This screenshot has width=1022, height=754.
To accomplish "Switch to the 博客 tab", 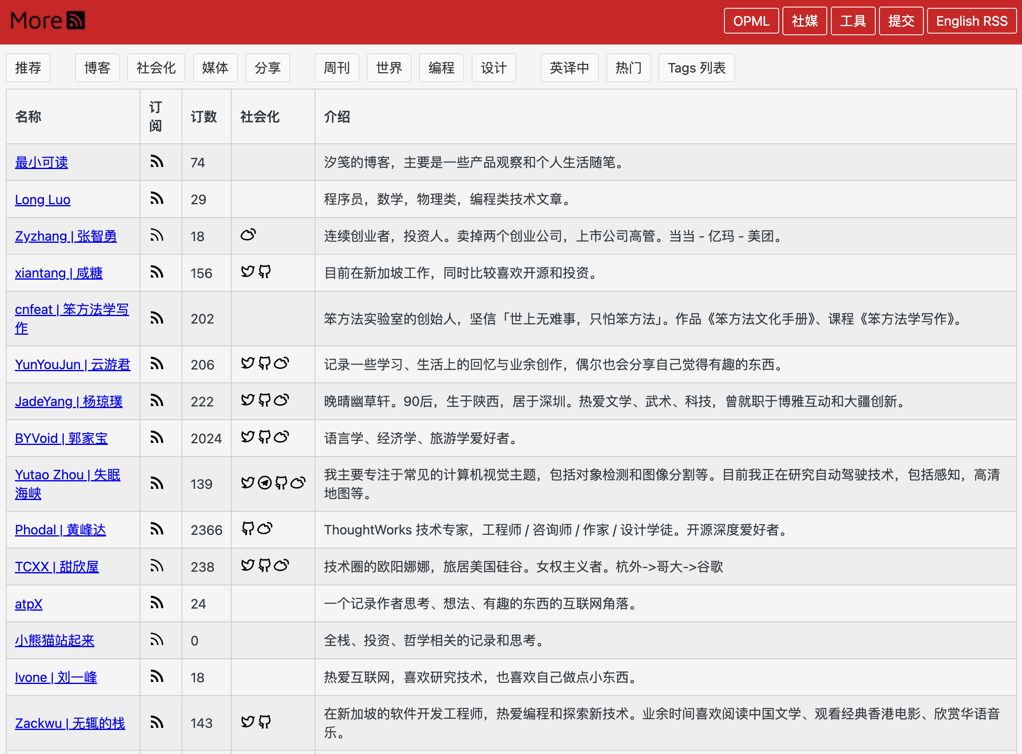I will tap(97, 68).
